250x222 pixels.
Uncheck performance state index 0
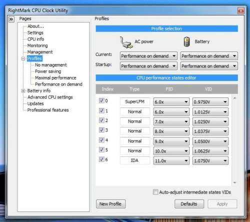coord(101,100)
